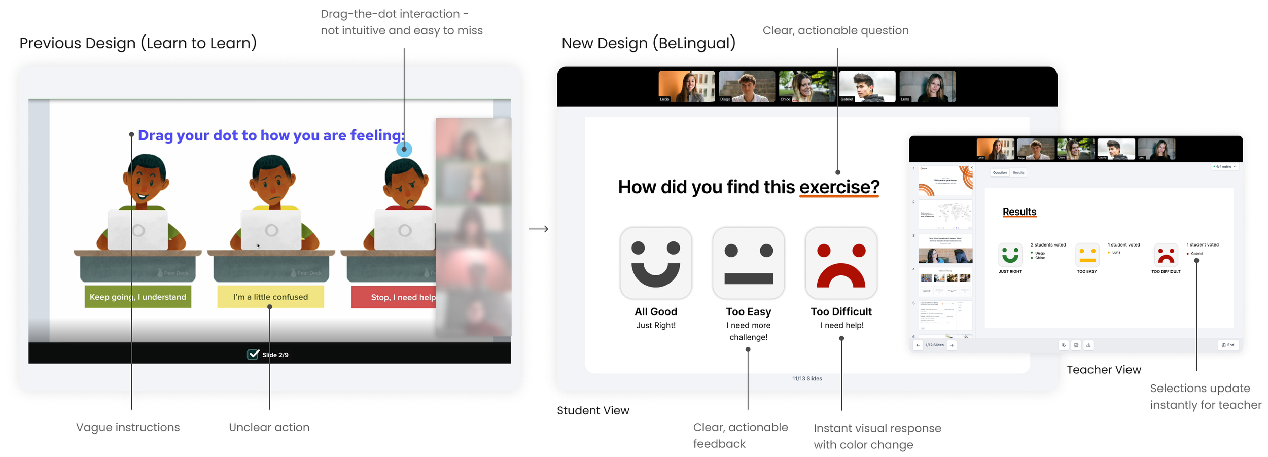The width and height of the screenshot is (1268, 457).
Task: Switch to the Results tab
Action: (x=1018, y=172)
